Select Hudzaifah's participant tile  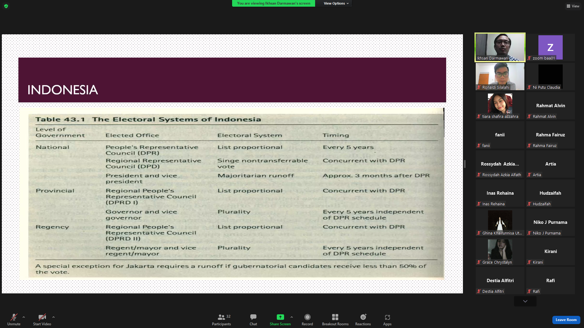point(550,193)
